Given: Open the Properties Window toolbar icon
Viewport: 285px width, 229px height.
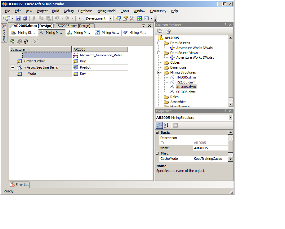Looking at the screenshot, I should pyautogui.click(x=125, y=18).
